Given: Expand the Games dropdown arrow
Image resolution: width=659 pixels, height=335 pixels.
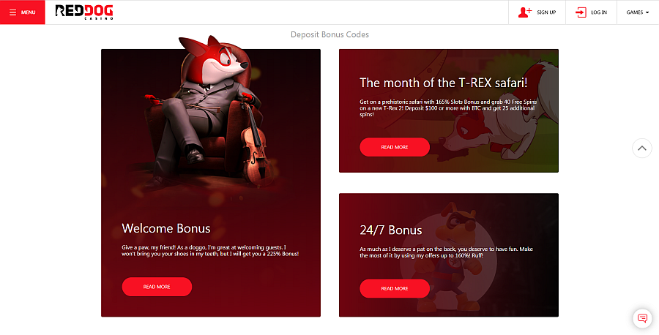Looking at the screenshot, I should pyautogui.click(x=647, y=12).
